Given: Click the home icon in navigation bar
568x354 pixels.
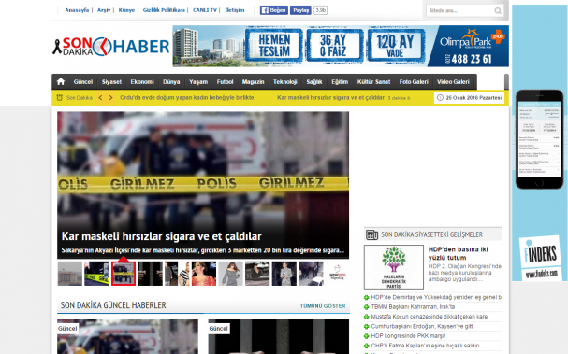Looking at the screenshot, I should [61, 81].
